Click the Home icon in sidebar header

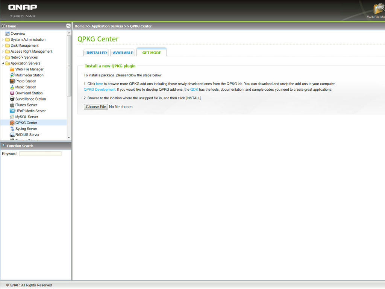pos(3,26)
